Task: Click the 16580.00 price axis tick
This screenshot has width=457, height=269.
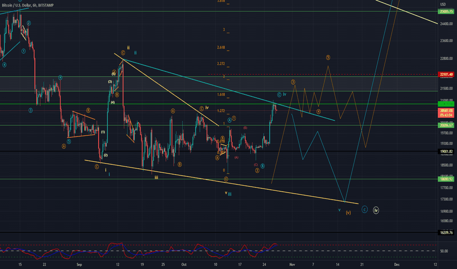Action: (x=446, y=221)
